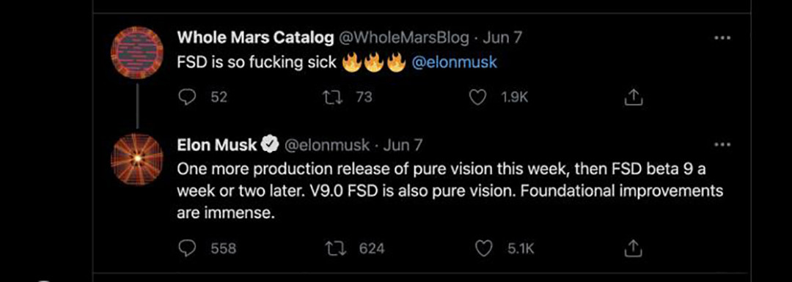Open Whole Mars Catalog profile name
792x282 pixels.
click(256, 37)
